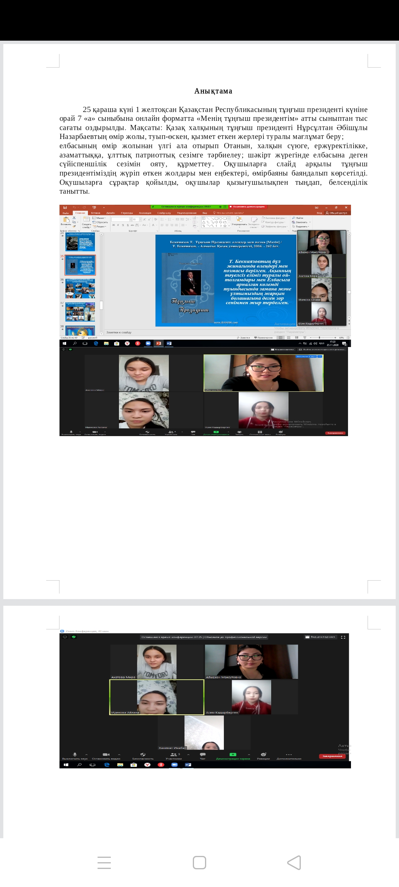Open Реакции in the bottom Zoom toolbar
Screen dimensions: 399x887
[x=263, y=756]
